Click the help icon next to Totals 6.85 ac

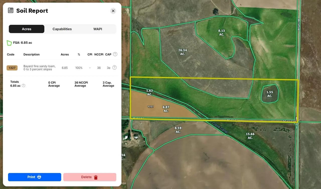pos(24,85)
